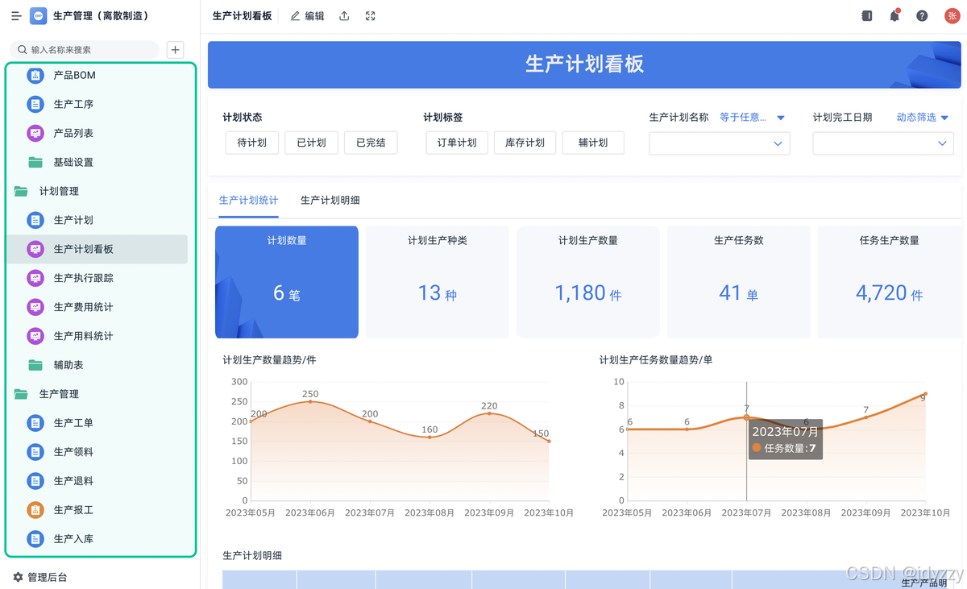
Task: Click the 生产退料 form icon
Action: [35, 481]
